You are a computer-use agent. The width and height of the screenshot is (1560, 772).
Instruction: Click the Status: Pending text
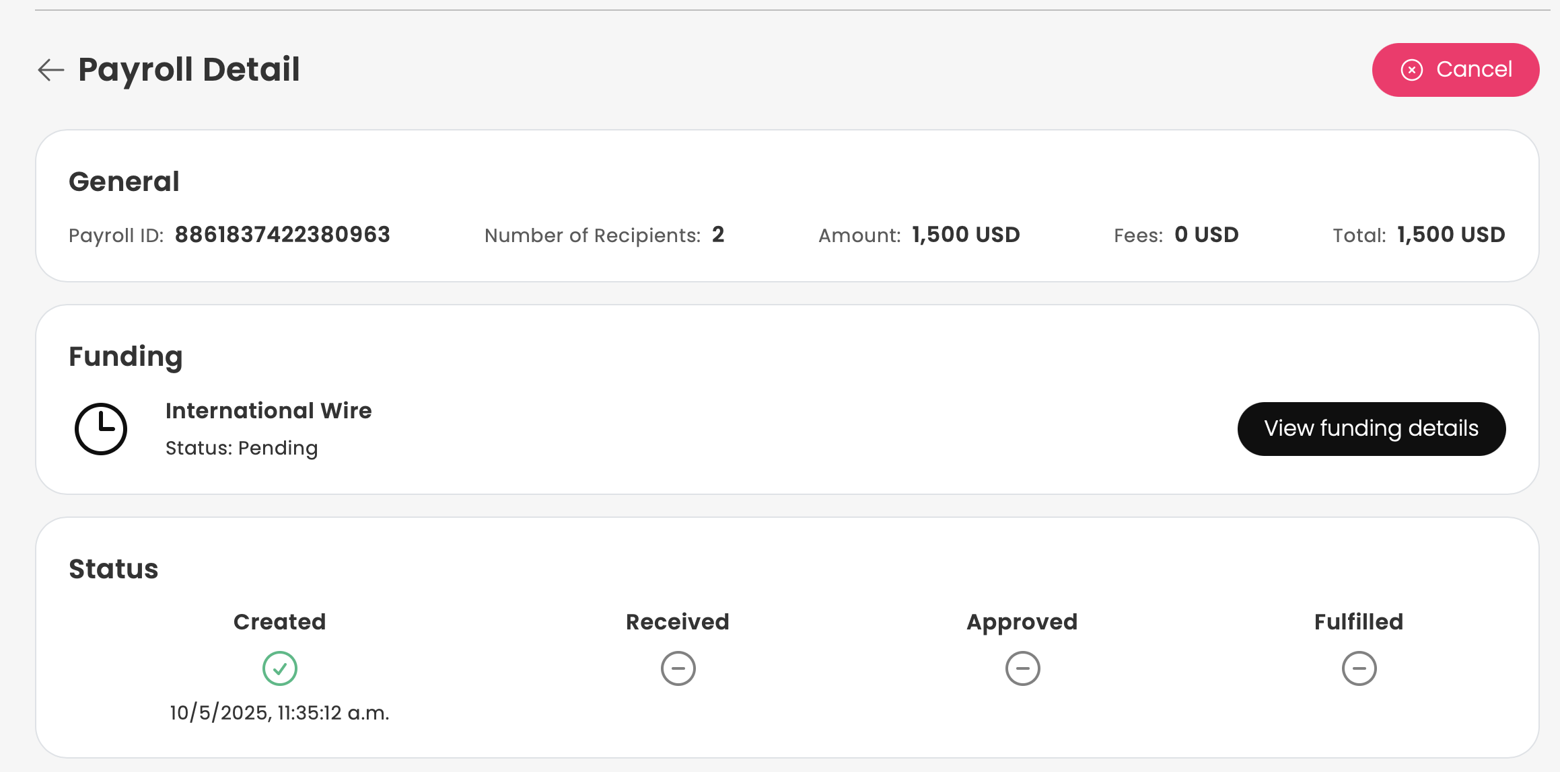(242, 448)
